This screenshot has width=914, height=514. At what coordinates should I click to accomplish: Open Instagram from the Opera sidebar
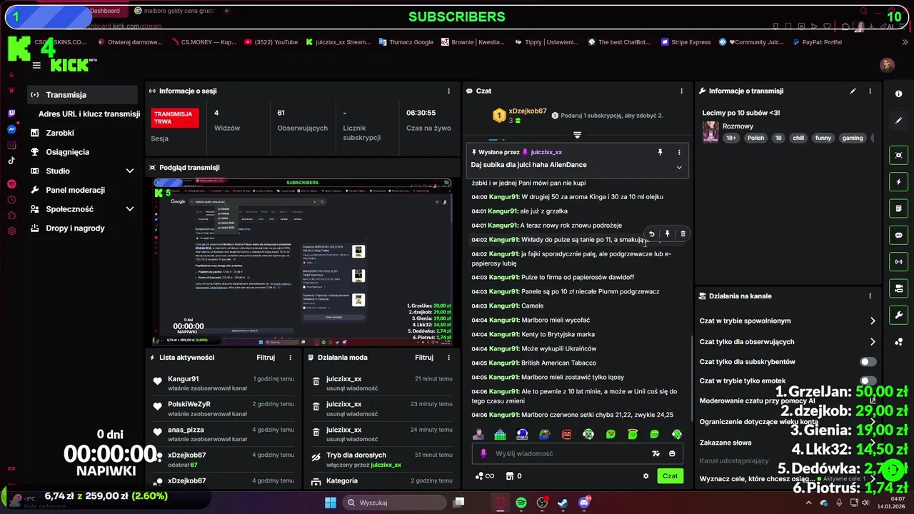coord(11,145)
